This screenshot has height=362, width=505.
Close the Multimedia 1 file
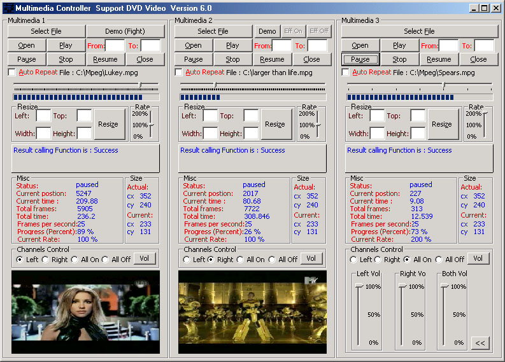pos(145,59)
